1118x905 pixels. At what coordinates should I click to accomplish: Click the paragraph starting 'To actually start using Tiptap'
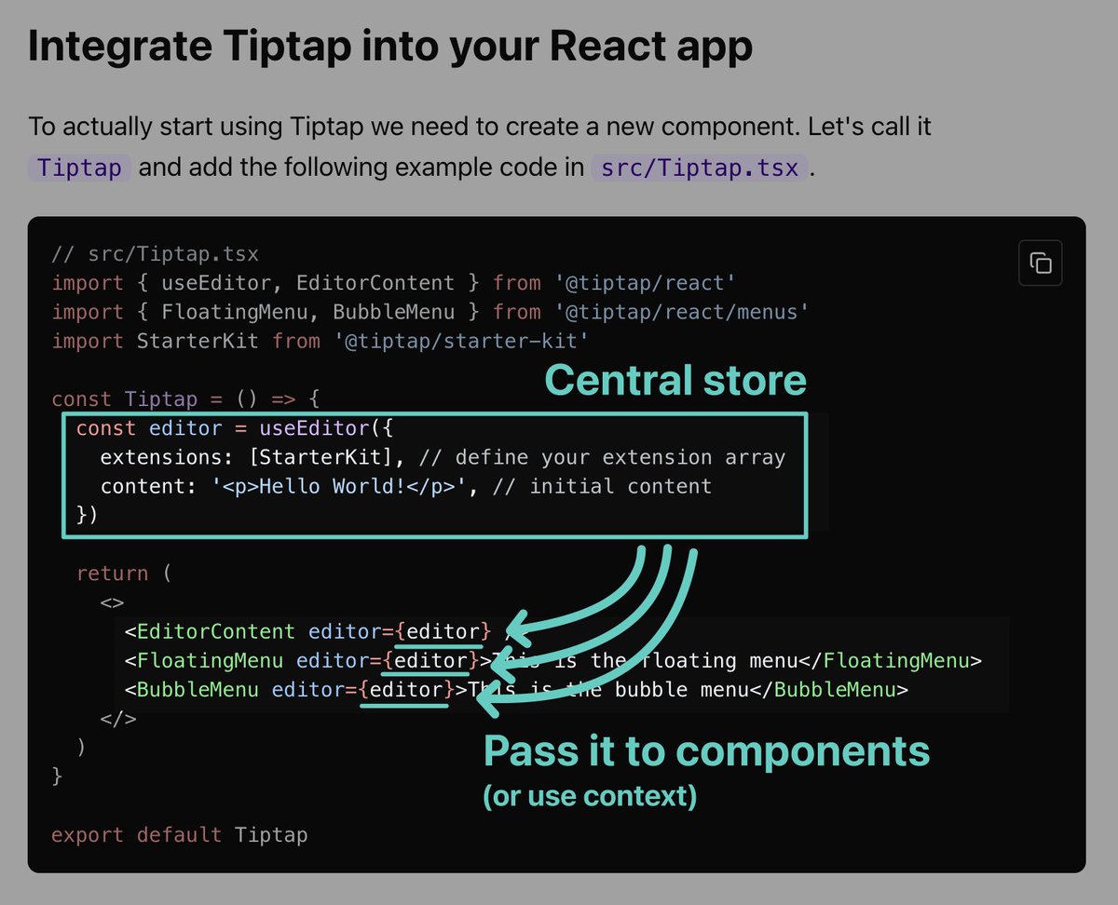[x=480, y=147]
